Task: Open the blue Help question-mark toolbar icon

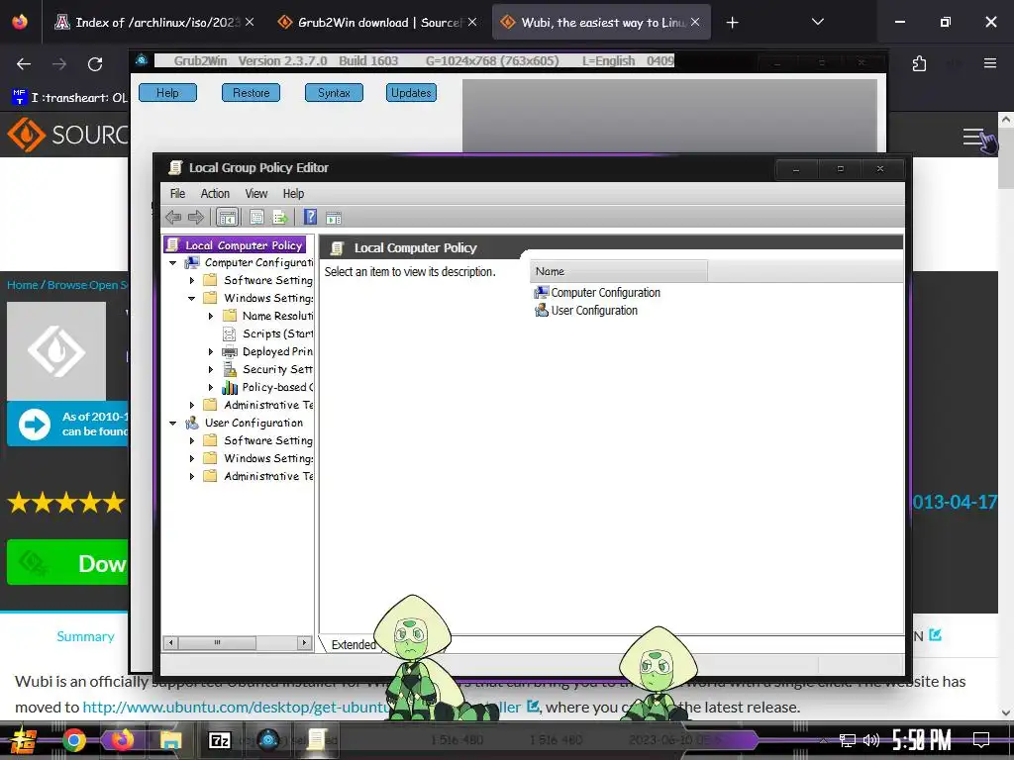Action: coord(310,217)
